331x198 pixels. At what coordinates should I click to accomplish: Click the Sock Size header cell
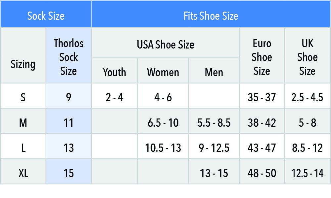click(x=46, y=14)
